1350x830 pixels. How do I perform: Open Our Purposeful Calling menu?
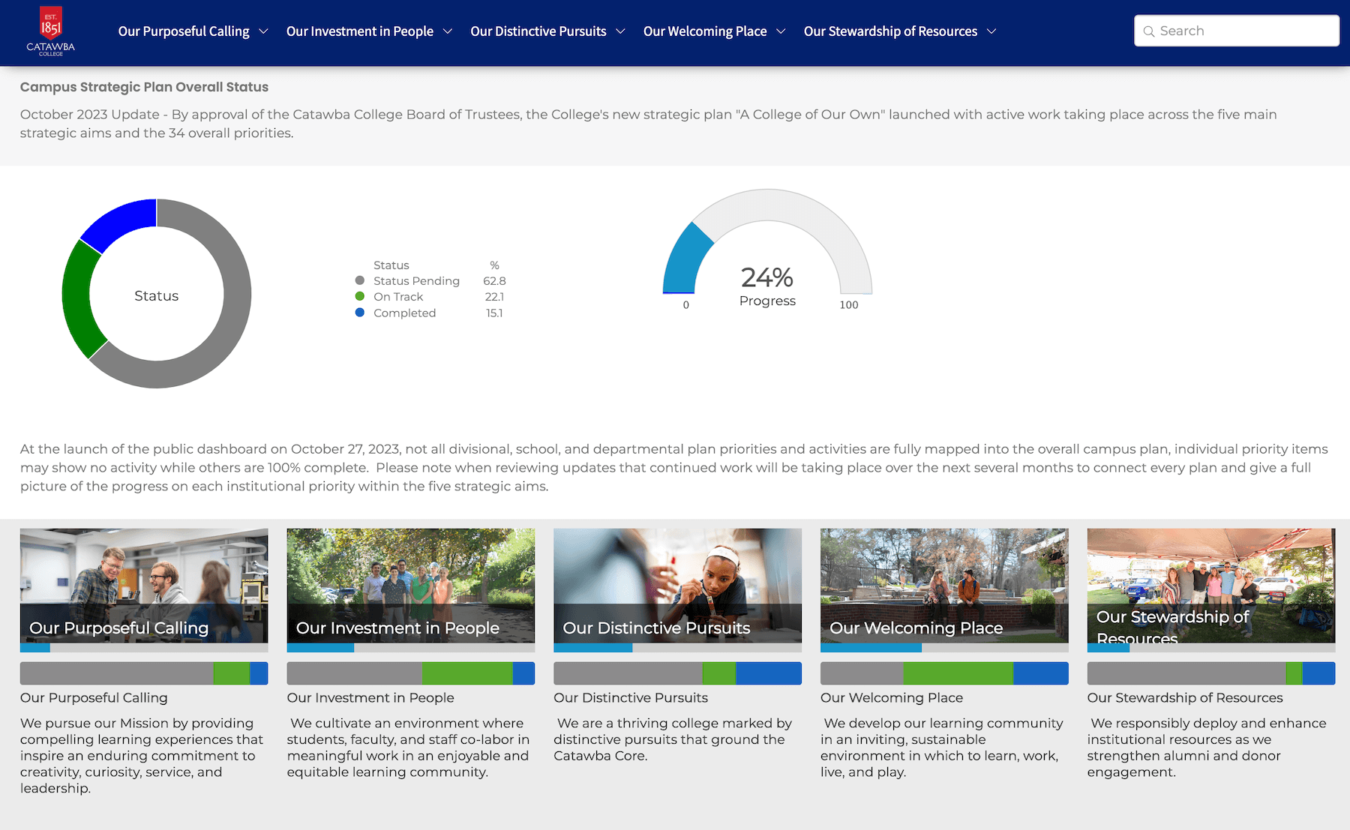tap(184, 31)
